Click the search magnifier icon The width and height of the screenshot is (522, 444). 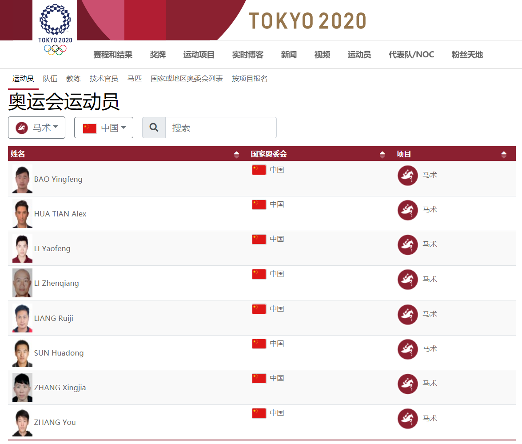pos(154,128)
